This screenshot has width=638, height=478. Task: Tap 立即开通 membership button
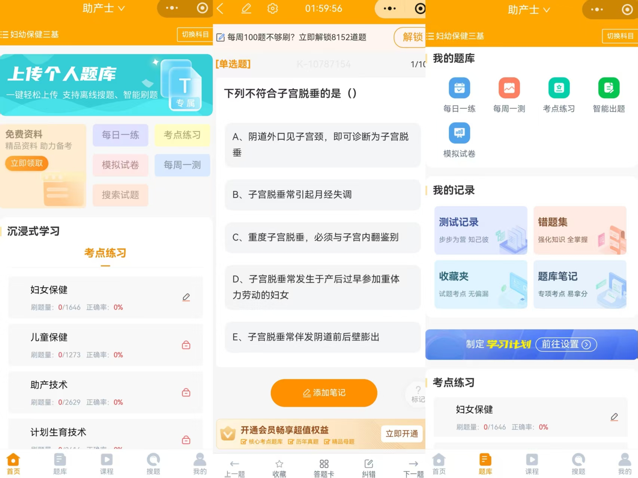(x=402, y=434)
